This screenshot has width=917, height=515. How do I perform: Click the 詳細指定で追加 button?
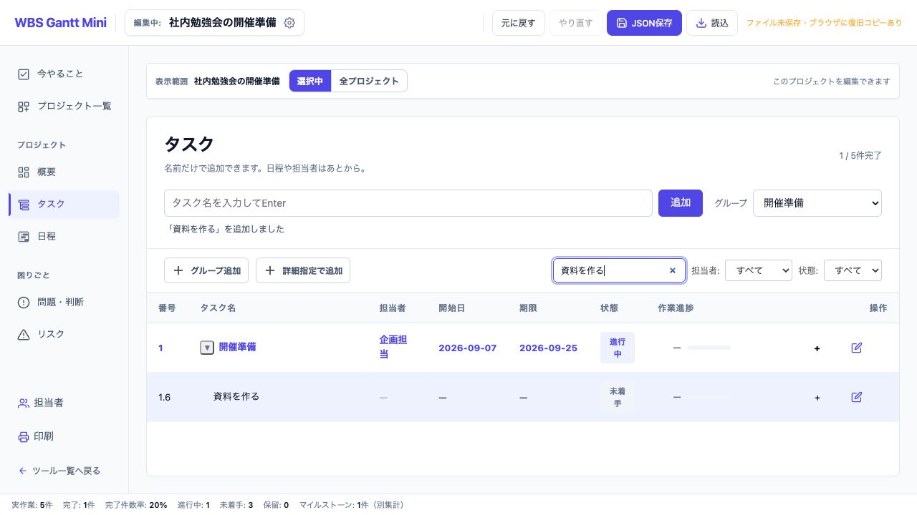coord(303,270)
